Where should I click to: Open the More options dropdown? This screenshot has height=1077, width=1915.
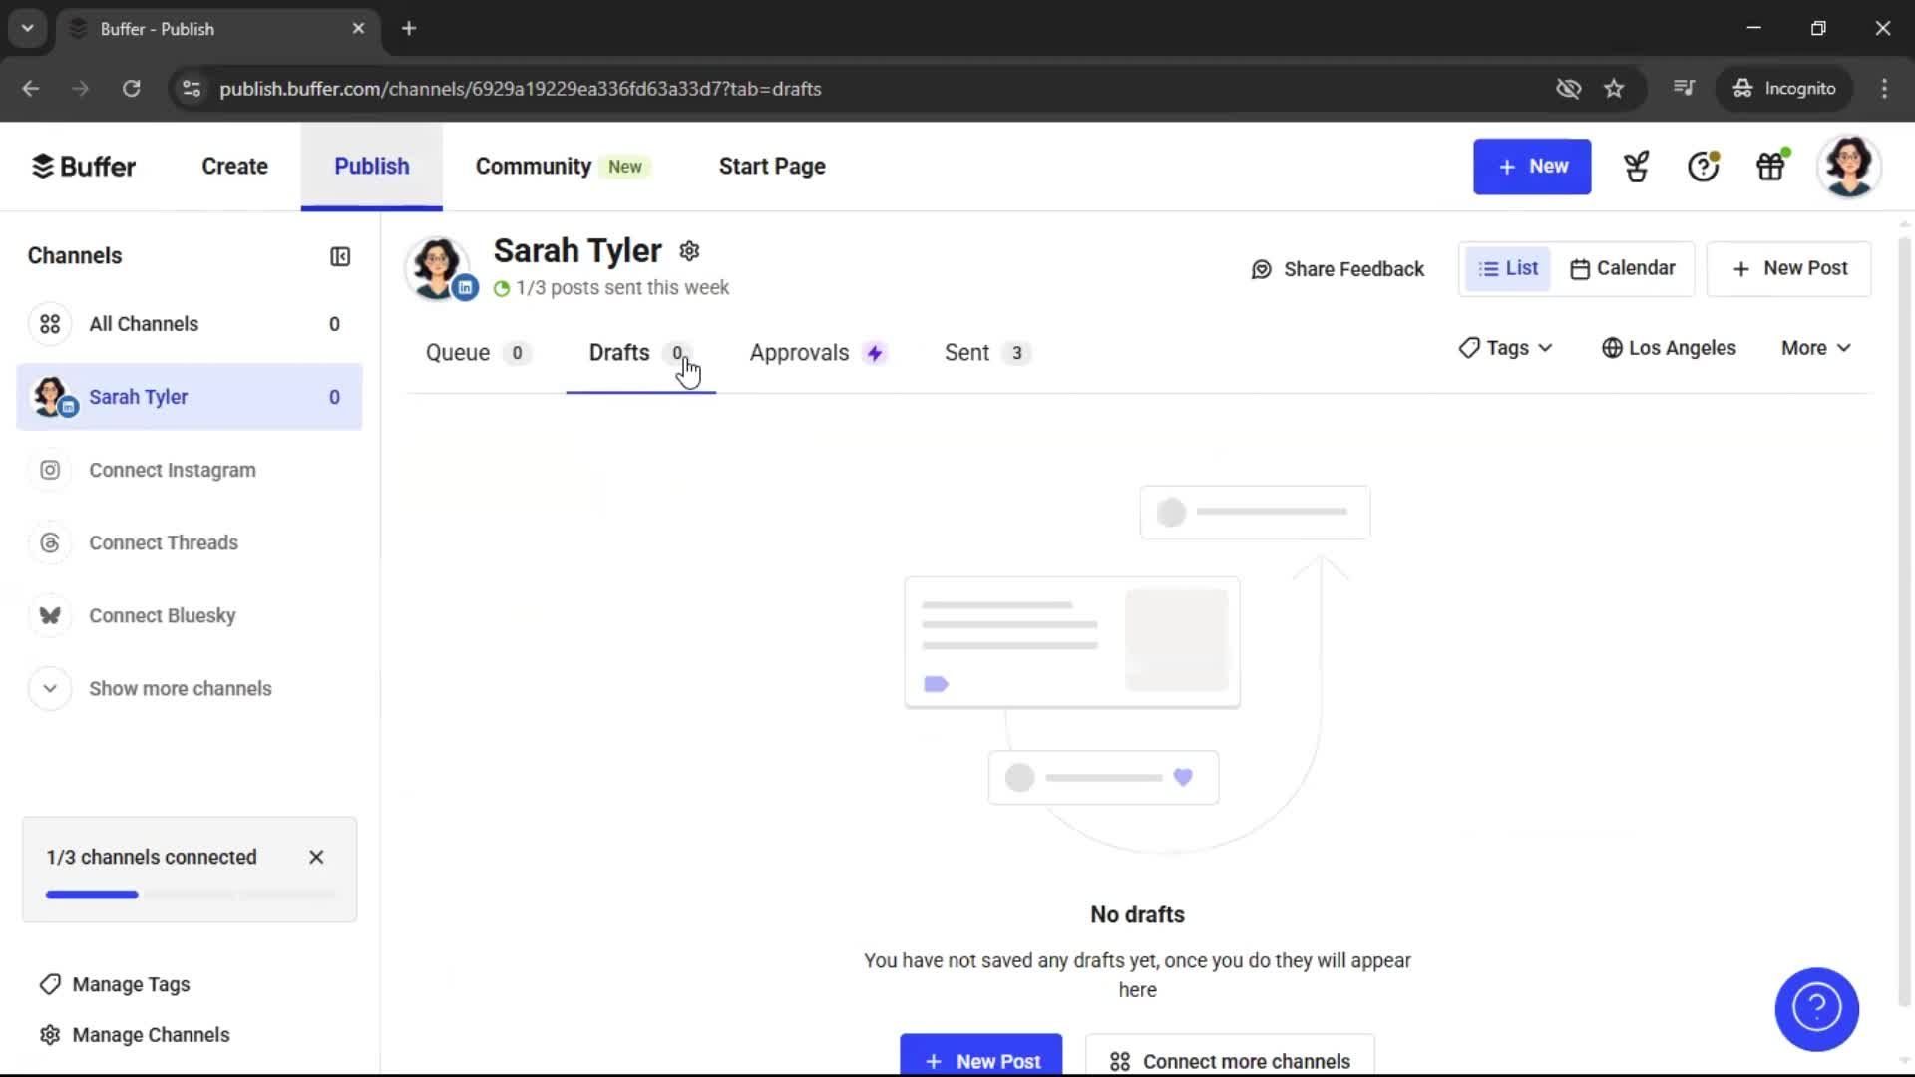click(1814, 348)
